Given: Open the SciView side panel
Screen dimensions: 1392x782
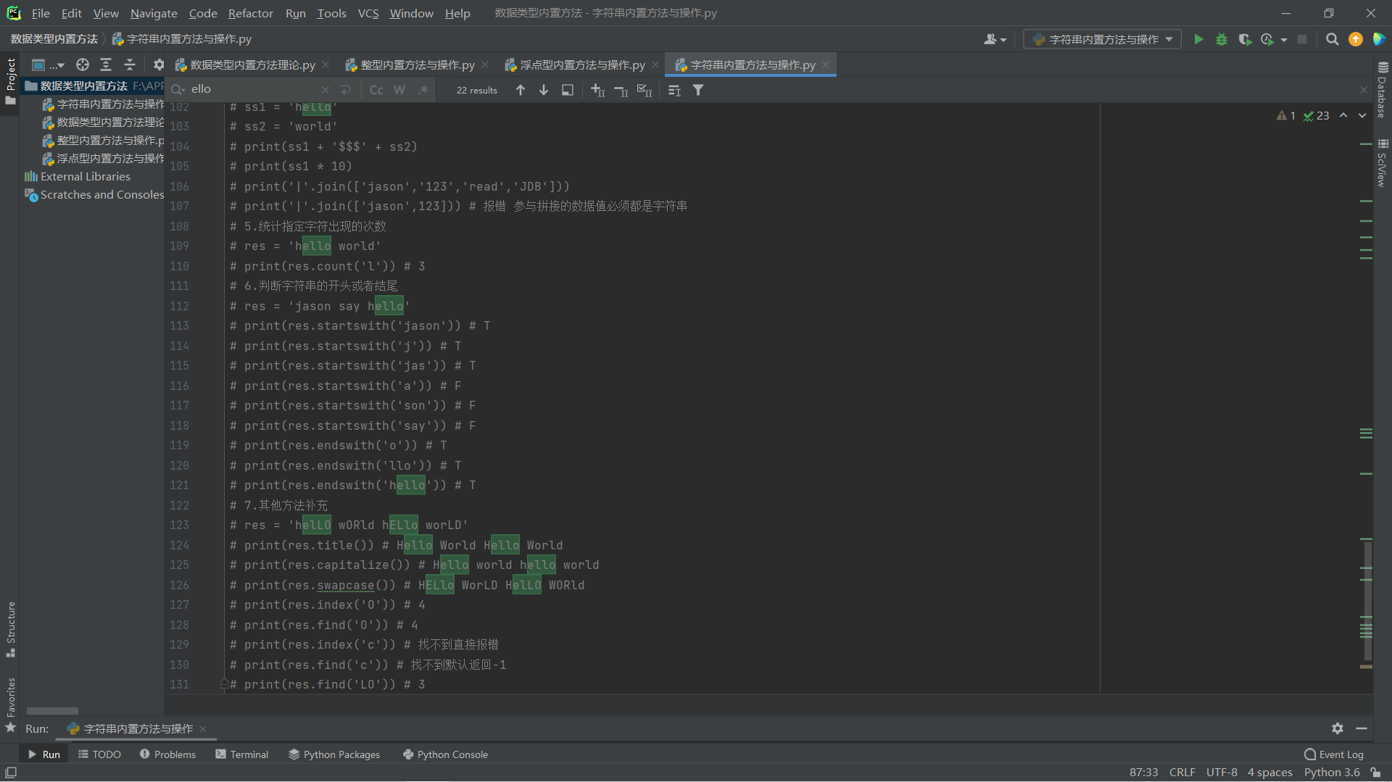Looking at the screenshot, I should [x=1383, y=162].
